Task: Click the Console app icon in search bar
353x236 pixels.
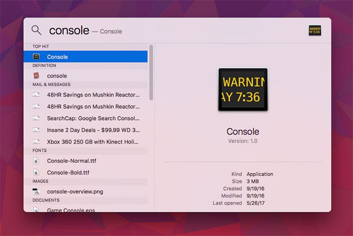Action: (x=315, y=30)
